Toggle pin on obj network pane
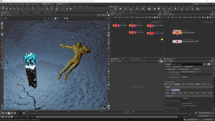Viewport: 215px width, 121px height. 159,14
